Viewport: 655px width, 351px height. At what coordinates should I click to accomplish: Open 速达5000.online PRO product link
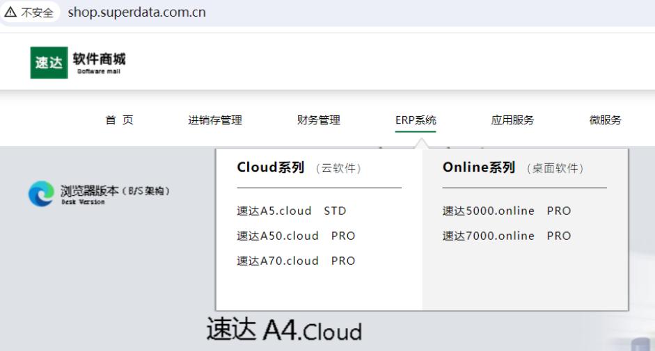tap(507, 211)
